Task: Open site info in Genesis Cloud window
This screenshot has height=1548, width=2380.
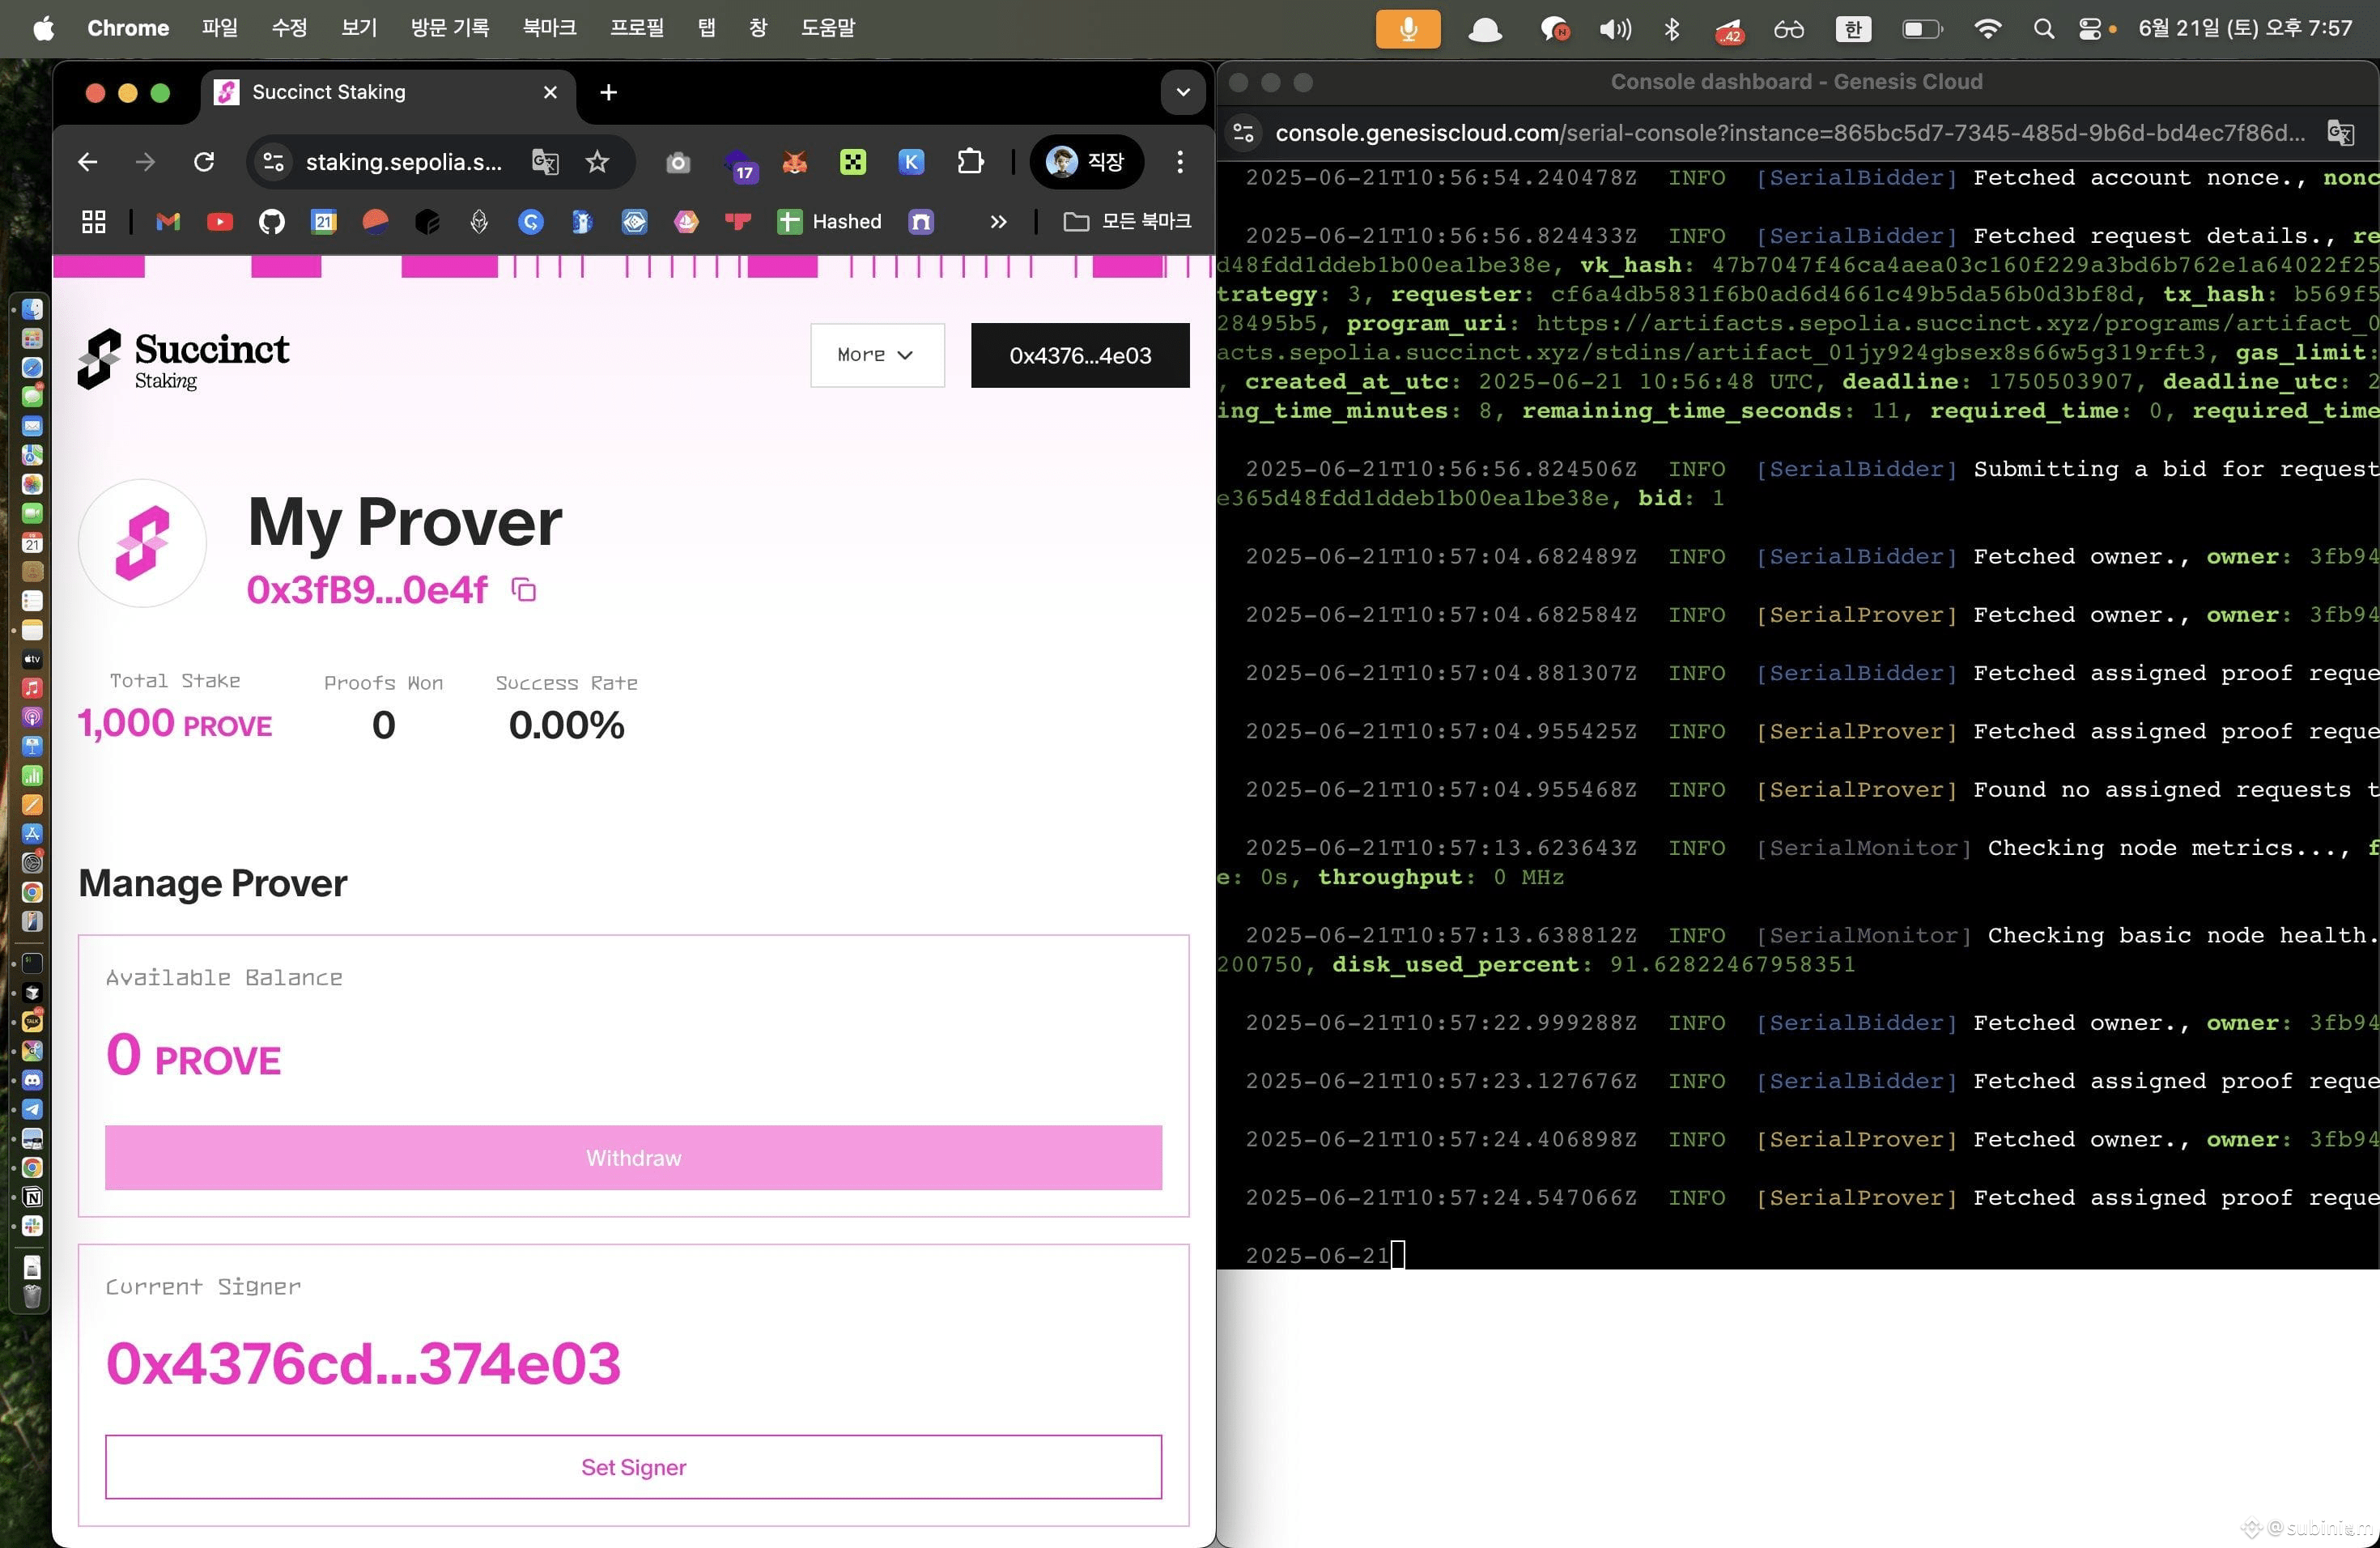Action: pos(1244,132)
